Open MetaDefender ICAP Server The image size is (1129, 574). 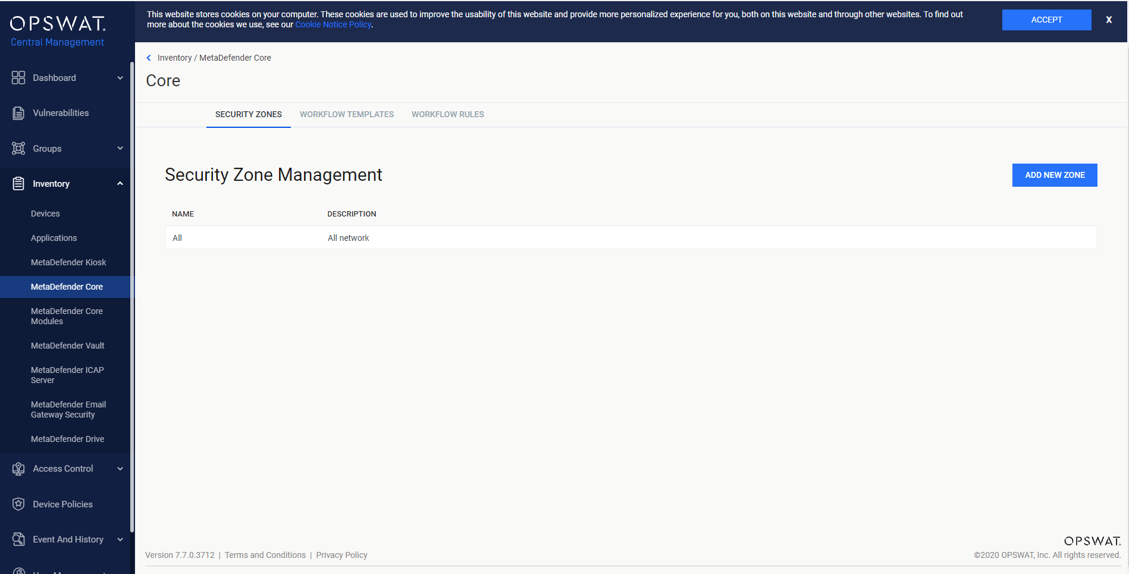[67, 375]
